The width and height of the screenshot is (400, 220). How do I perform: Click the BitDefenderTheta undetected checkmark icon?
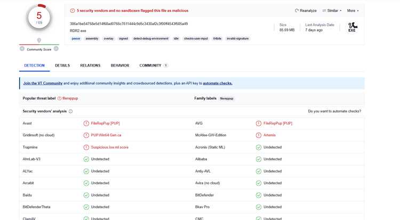(x=86, y=207)
